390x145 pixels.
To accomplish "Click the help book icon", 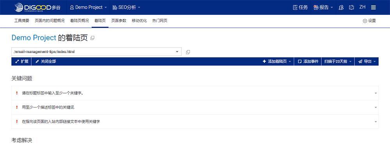I will pos(351,7).
